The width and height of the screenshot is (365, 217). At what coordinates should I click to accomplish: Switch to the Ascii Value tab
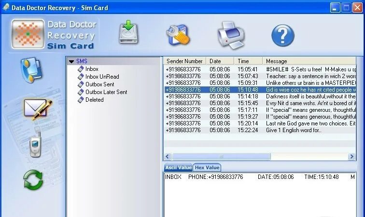click(178, 167)
